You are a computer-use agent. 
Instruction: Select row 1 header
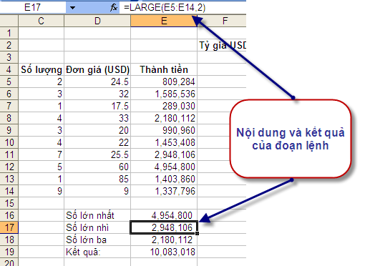click(x=9, y=33)
